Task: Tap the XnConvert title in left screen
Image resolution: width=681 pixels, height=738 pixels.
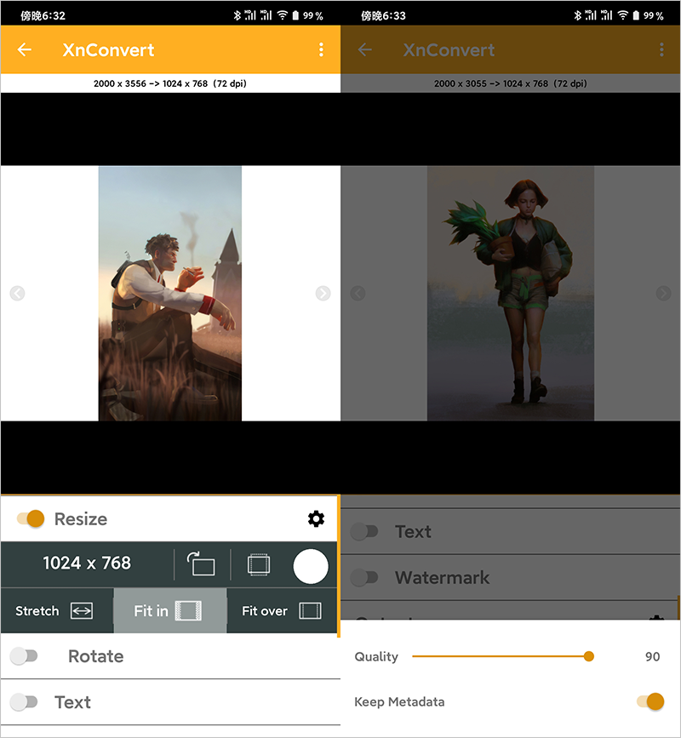Action: tap(108, 50)
